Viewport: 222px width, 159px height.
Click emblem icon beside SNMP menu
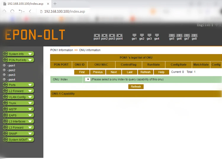click(x=5, y=133)
